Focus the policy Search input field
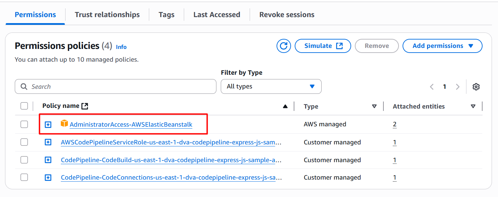 pos(116,86)
